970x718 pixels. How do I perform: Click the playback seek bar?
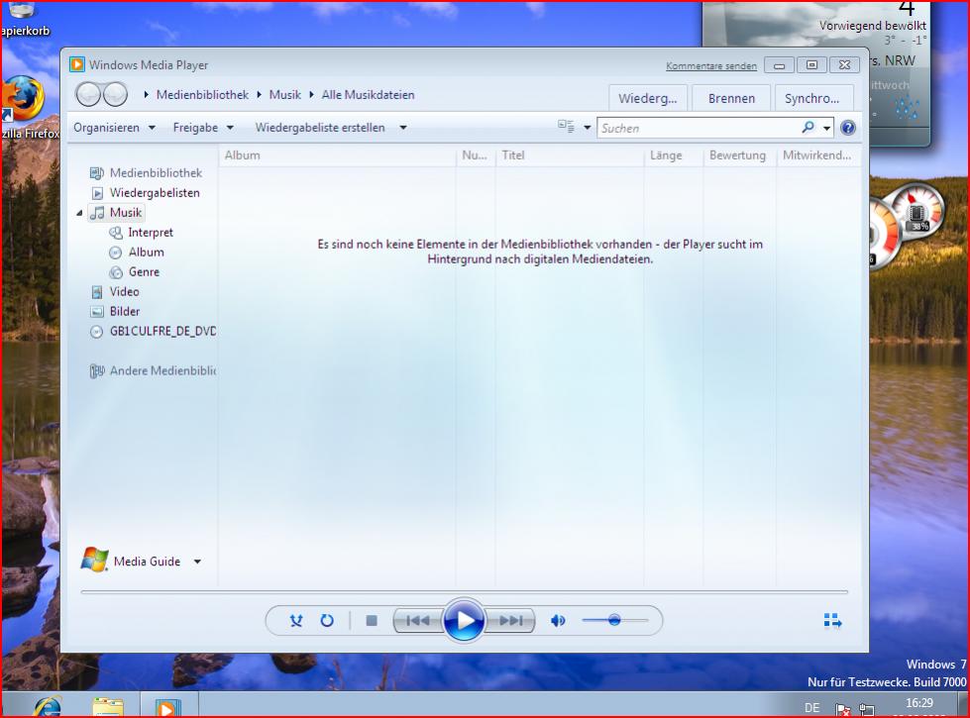pyautogui.click(x=464, y=592)
